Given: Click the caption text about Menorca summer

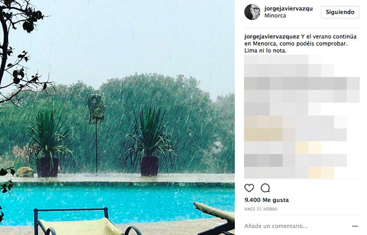Looking at the screenshot, I should 301,44.
